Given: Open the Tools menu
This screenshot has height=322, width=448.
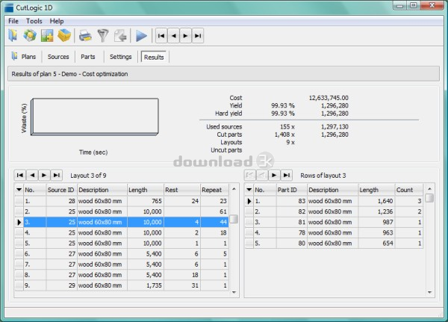Looking at the screenshot, I should coord(34,21).
